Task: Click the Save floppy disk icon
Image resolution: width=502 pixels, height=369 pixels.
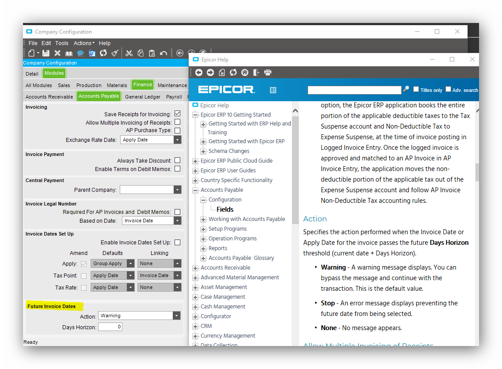Action: tap(46, 53)
